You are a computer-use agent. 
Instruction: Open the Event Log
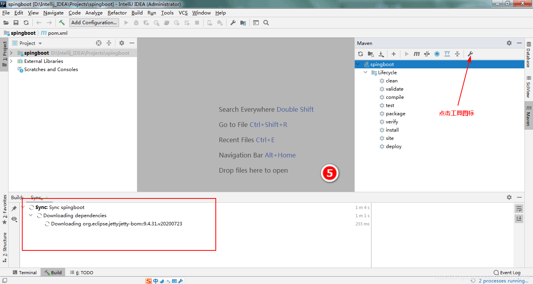click(x=507, y=273)
